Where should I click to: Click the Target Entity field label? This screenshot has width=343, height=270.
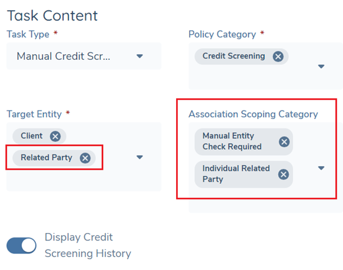coord(34,114)
